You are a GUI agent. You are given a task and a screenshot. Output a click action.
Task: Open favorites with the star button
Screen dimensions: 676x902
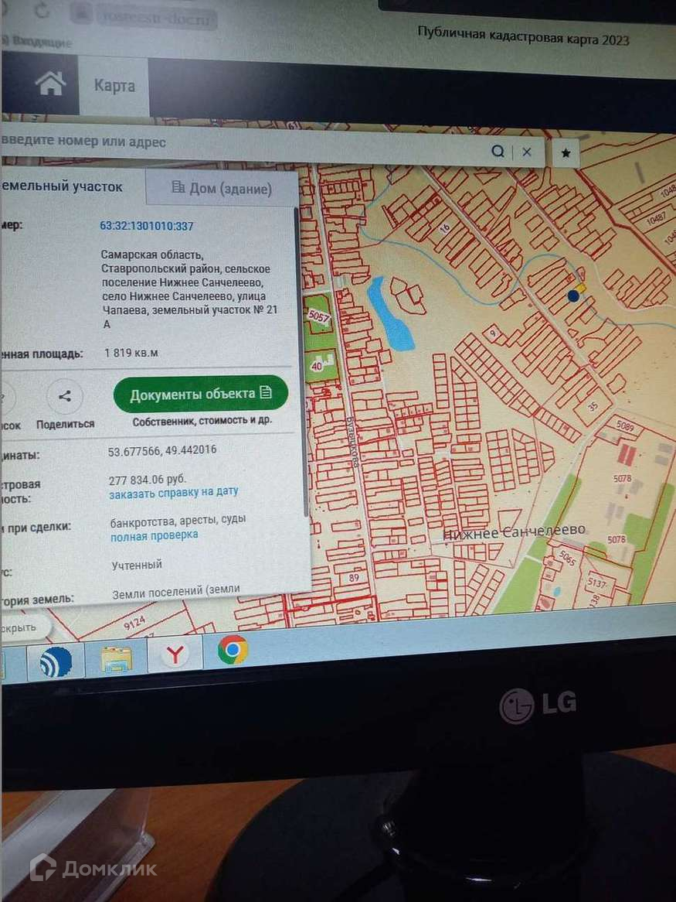click(566, 153)
